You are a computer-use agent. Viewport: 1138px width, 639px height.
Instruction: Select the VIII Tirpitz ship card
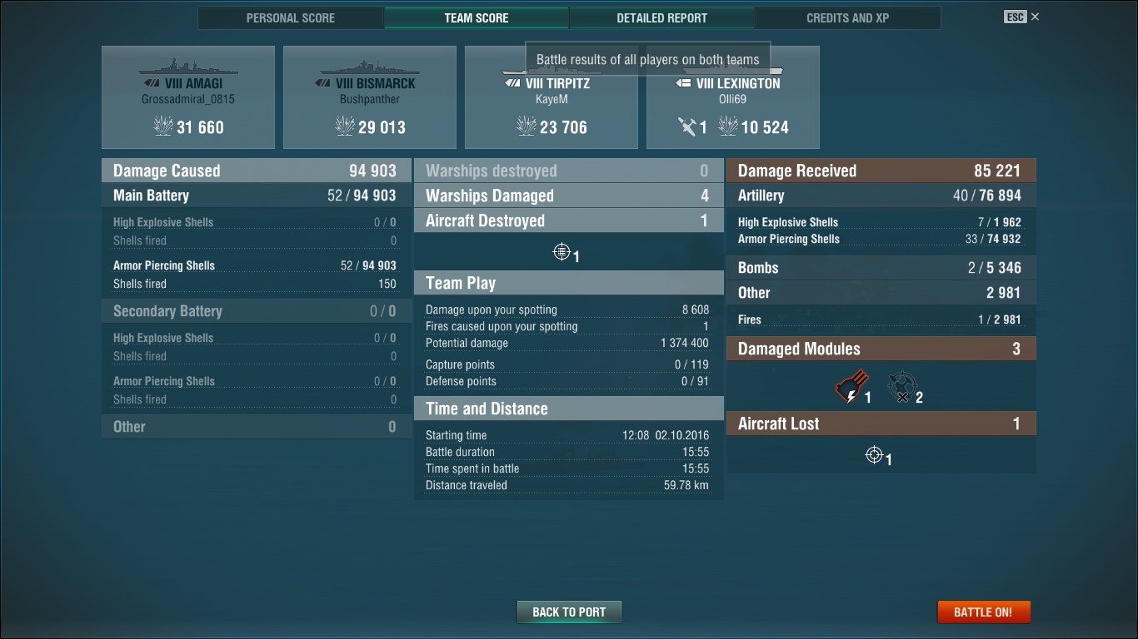click(552, 97)
